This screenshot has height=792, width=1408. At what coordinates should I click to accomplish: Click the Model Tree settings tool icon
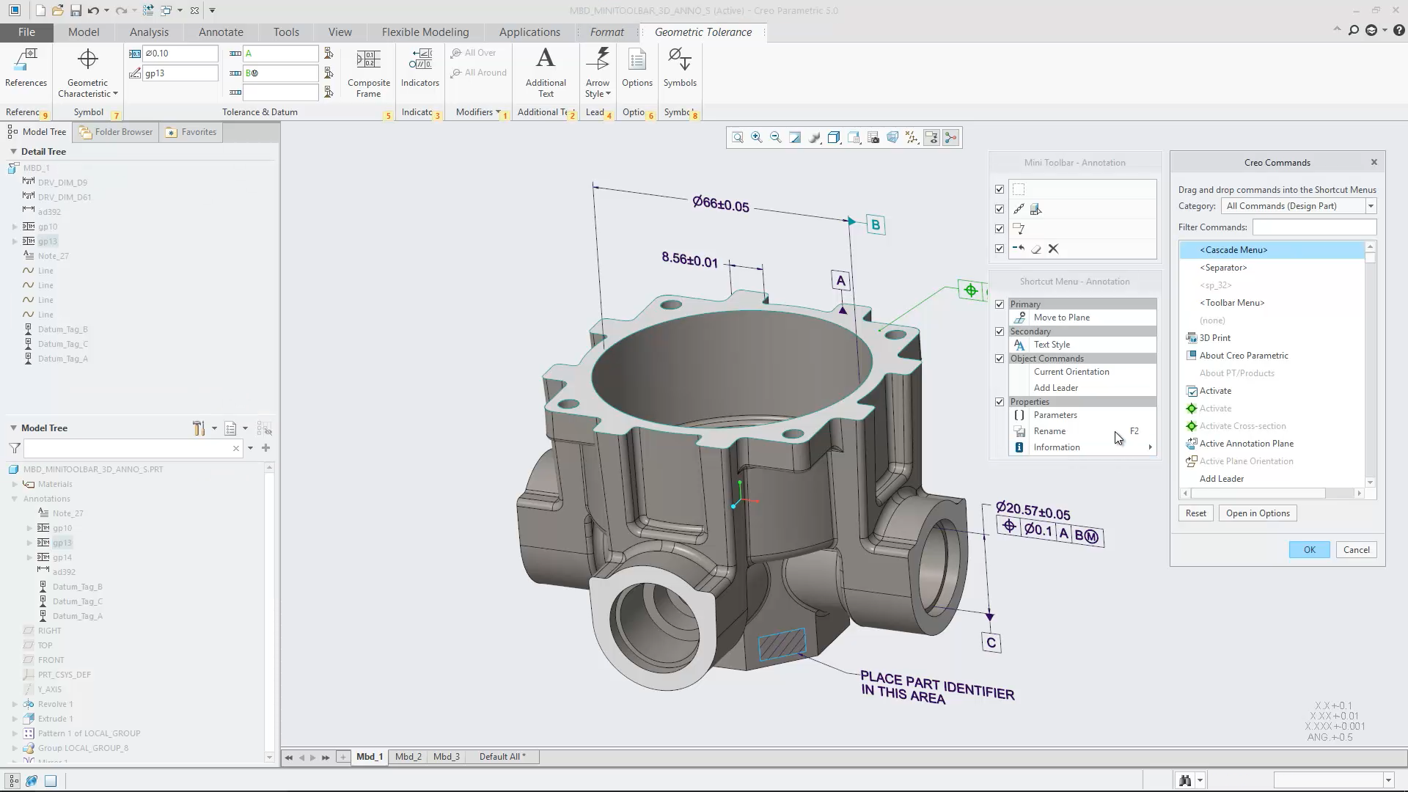pos(199,428)
